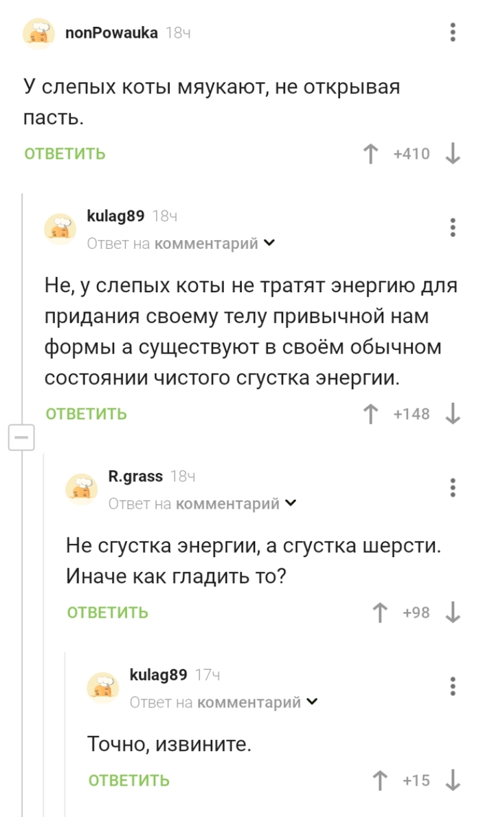The image size is (481, 817).
Task: Upvote R.grass comment rated +98
Action: click(x=379, y=612)
